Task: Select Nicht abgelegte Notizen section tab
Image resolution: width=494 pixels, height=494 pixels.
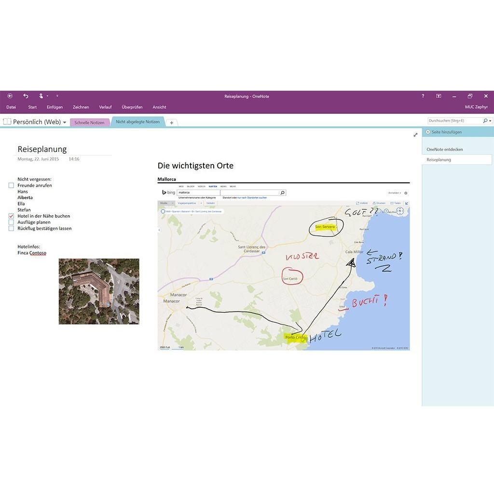Action: coord(137,122)
